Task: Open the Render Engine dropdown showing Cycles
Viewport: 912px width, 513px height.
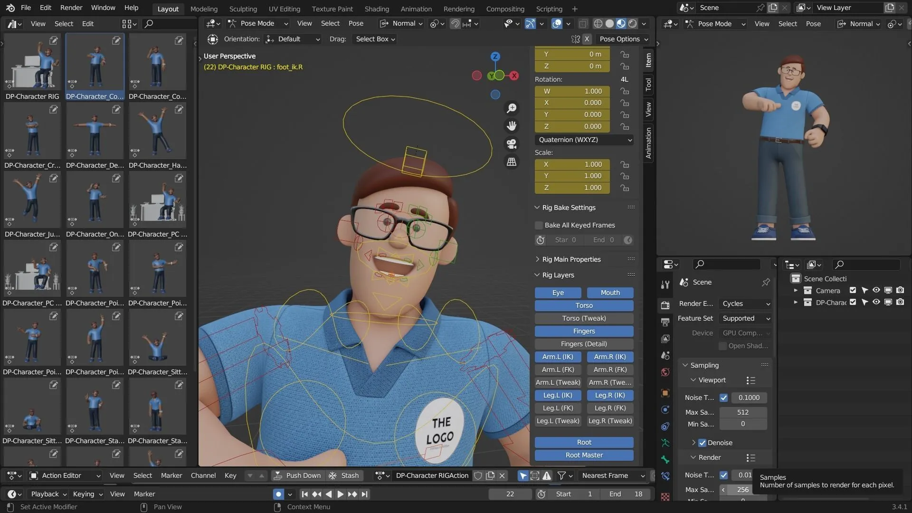Action: 745,304
